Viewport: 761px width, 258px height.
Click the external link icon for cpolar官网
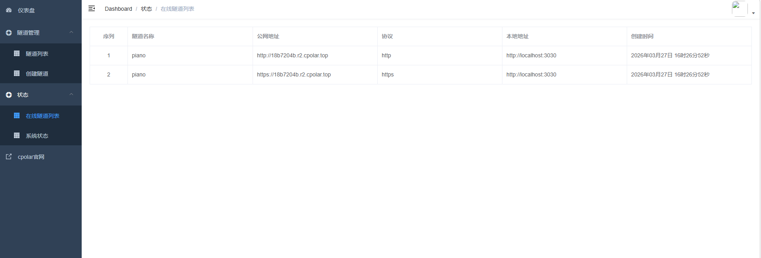pyautogui.click(x=9, y=156)
